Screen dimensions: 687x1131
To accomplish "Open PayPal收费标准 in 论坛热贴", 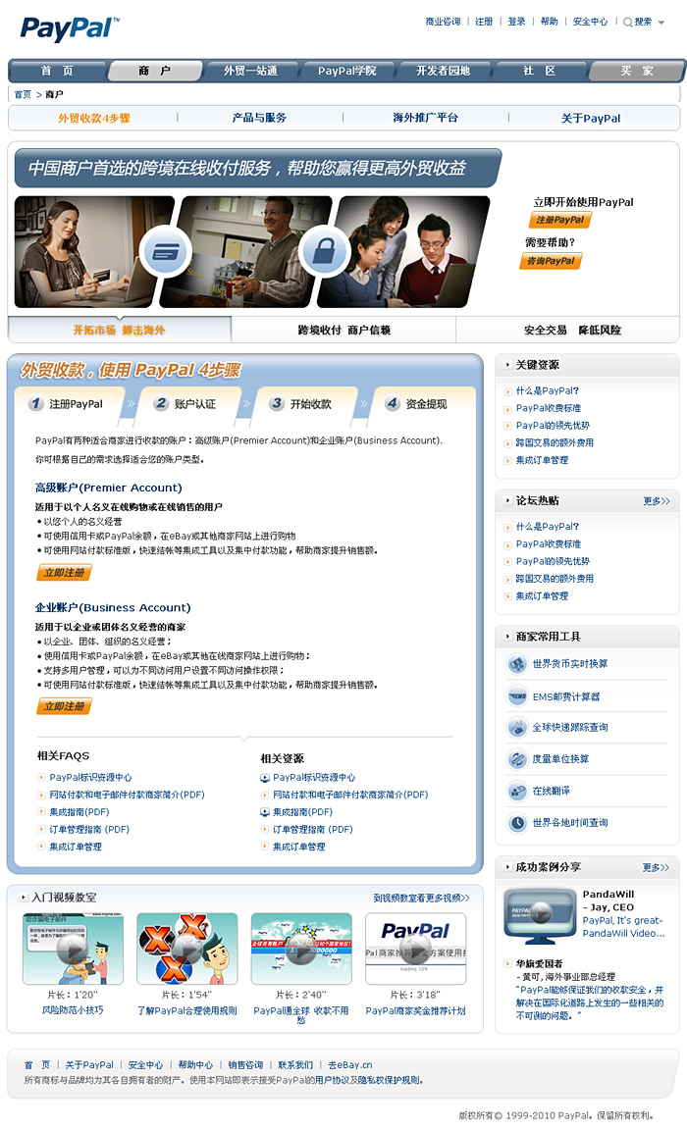I will click(x=549, y=543).
